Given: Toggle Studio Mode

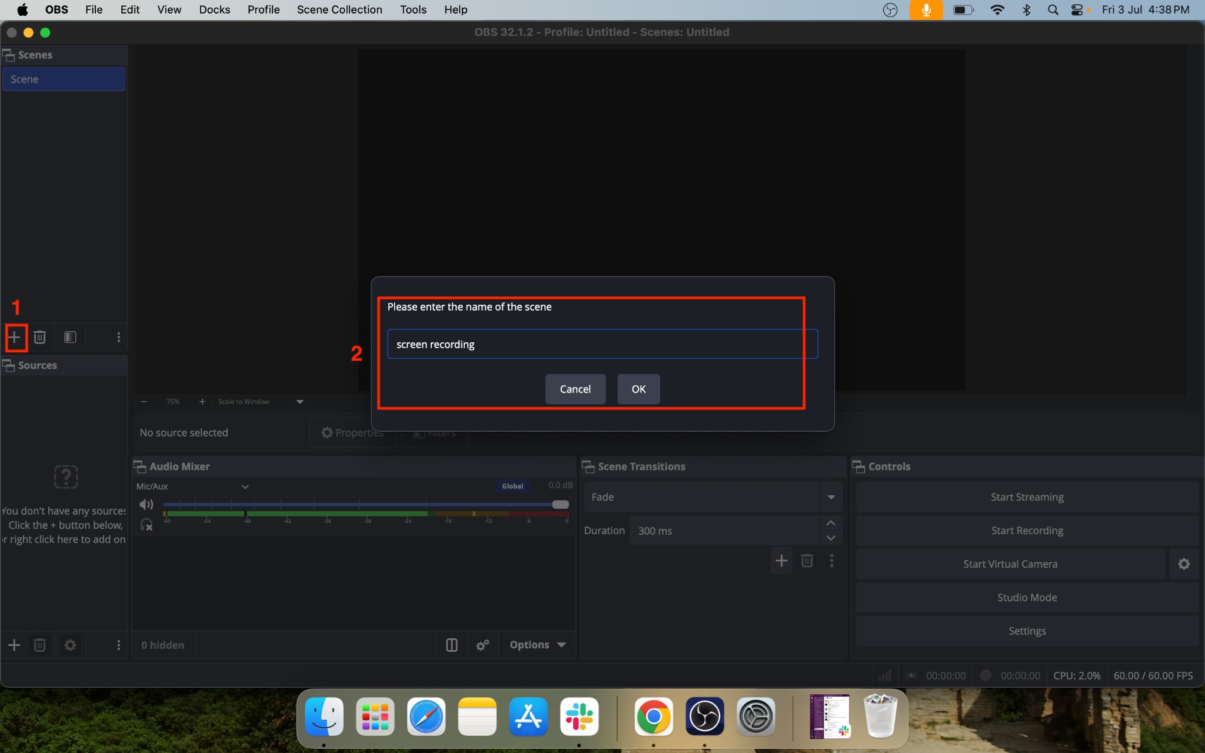Looking at the screenshot, I should coord(1027,598).
